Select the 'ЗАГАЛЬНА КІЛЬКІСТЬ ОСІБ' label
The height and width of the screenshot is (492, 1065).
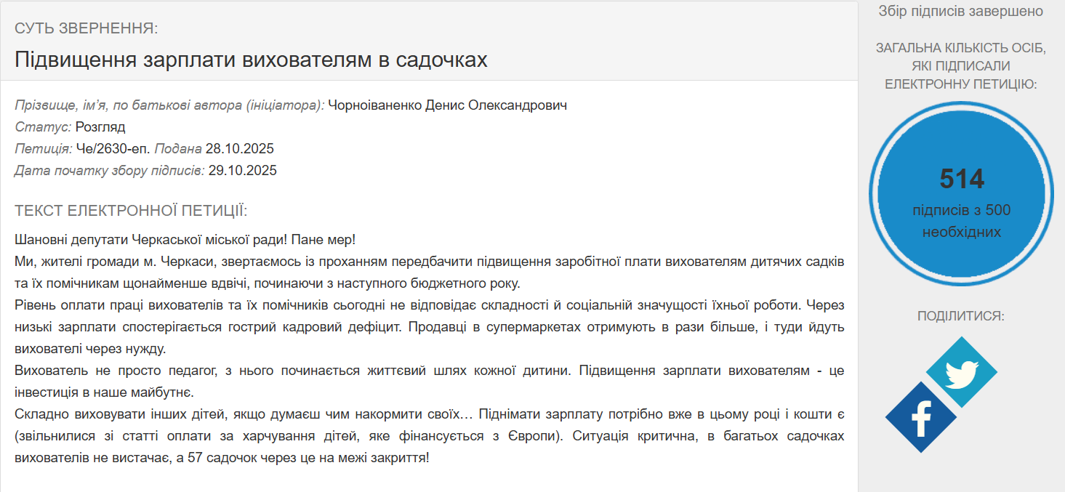click(961, 50)
